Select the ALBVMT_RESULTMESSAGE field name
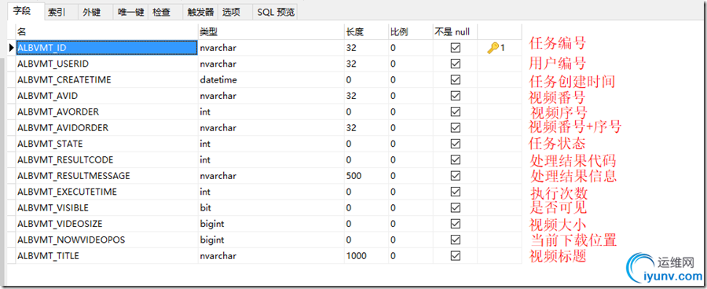The height and width of the screenshot is (289, 707). coord(74,176)
